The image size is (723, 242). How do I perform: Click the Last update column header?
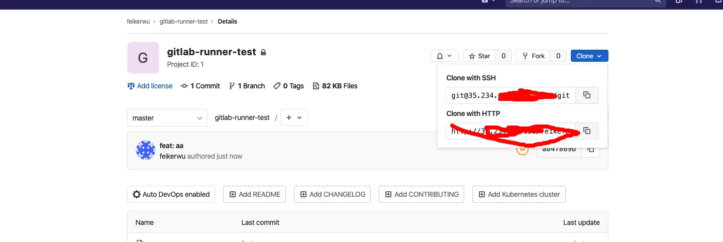pyautogui.click(x=581, y=222)
